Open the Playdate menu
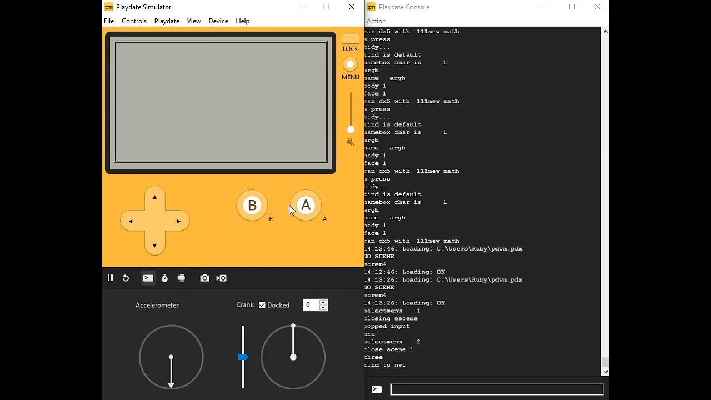The image size is (711, 400). point(167,21)
